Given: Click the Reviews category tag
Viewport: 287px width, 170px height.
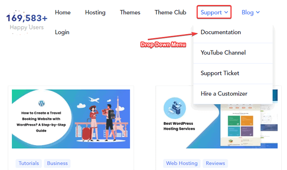Looking at the screenshot, I should click(x=215, y=163).
